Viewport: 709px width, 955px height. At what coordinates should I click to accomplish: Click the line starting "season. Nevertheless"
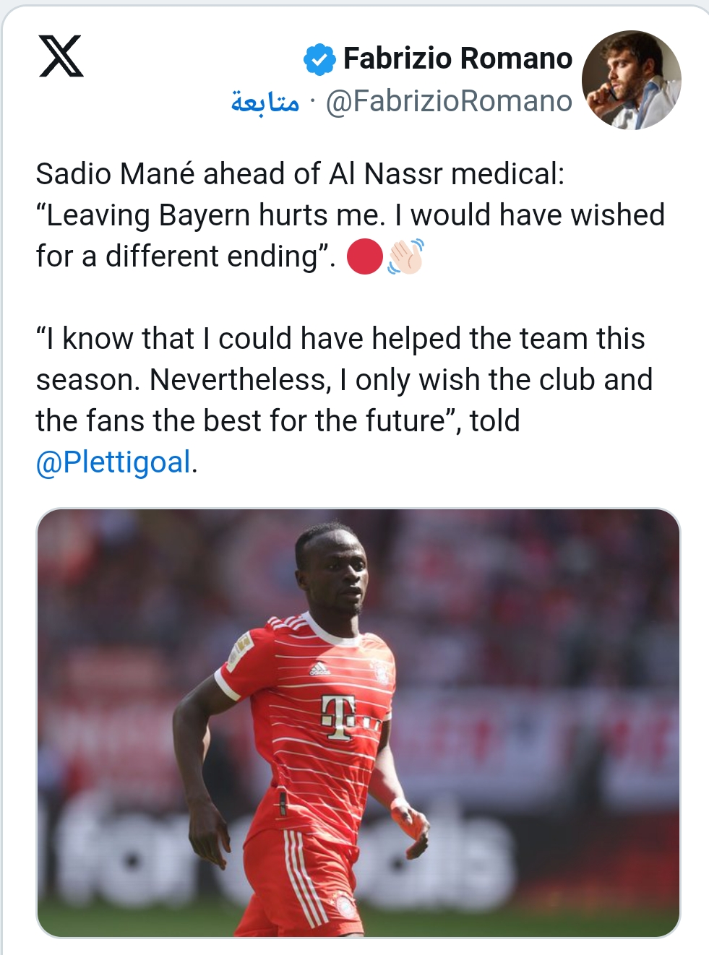[344, 380]
